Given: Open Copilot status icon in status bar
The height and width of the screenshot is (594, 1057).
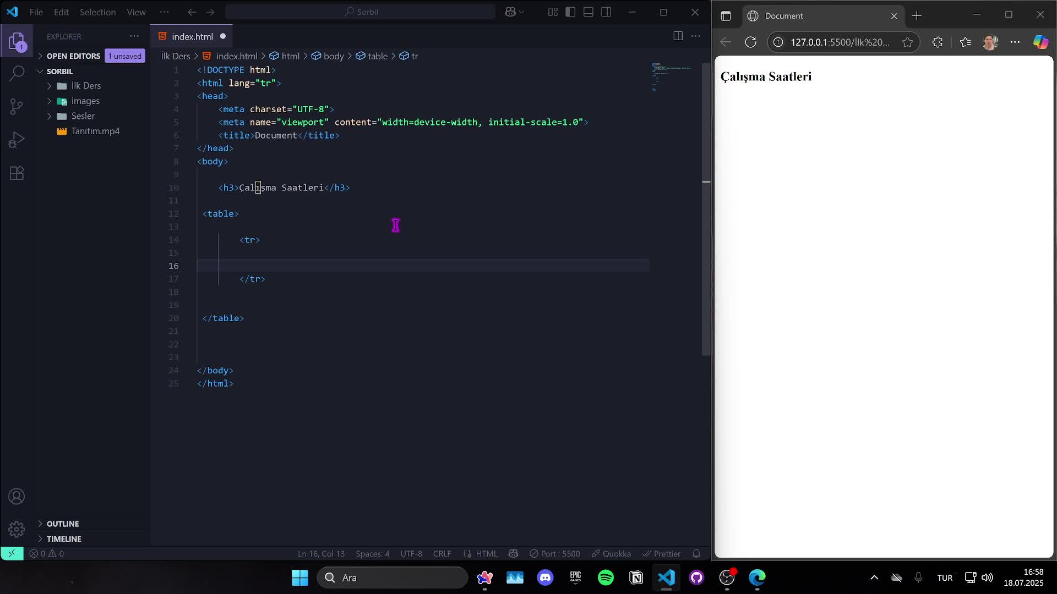Looking at the screenshot, I should 513,553.
